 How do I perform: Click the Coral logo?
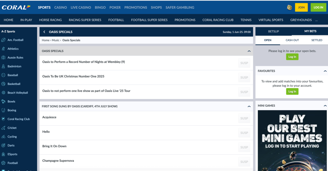[x=16, y=7]
